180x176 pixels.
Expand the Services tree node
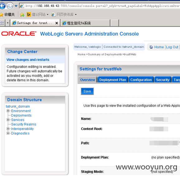click(x=8, y=120)
